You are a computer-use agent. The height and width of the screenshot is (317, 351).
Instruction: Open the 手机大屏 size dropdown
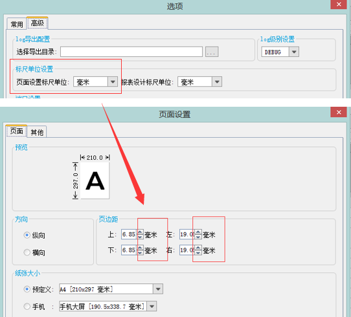point(152,306)
